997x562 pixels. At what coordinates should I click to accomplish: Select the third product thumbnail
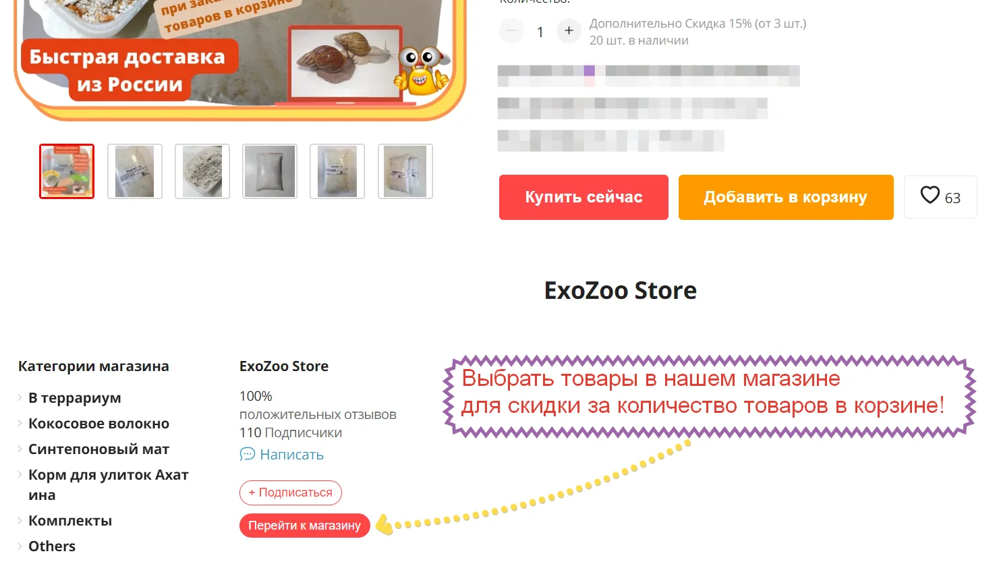202,171
